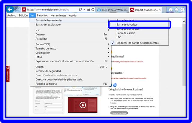The width and height of the screenshot is (192, 123).
Task: Open the Tools gear icon
Action: point(182,10)
